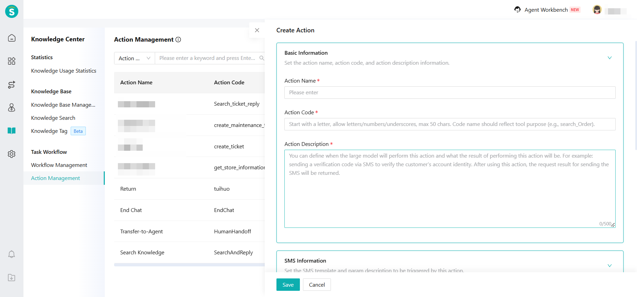Click the home icon in left sidebar
This screenshot has height=297, width=637.
pos(12,38)
